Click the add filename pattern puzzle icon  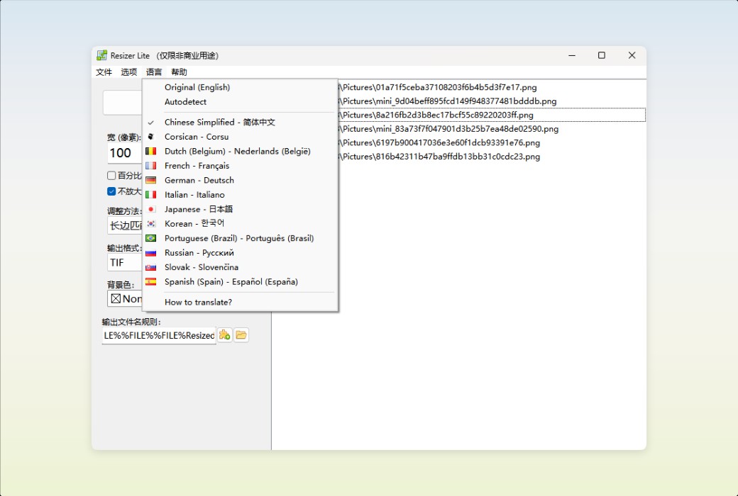pos(224,334)
